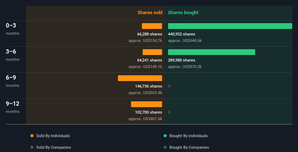Click the 64,241 shares value

click(150, 60)
